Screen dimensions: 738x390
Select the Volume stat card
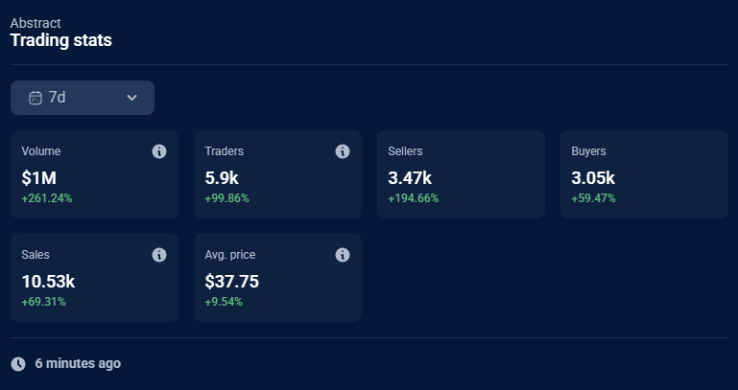pyautogui.click(x=94, y=174)
